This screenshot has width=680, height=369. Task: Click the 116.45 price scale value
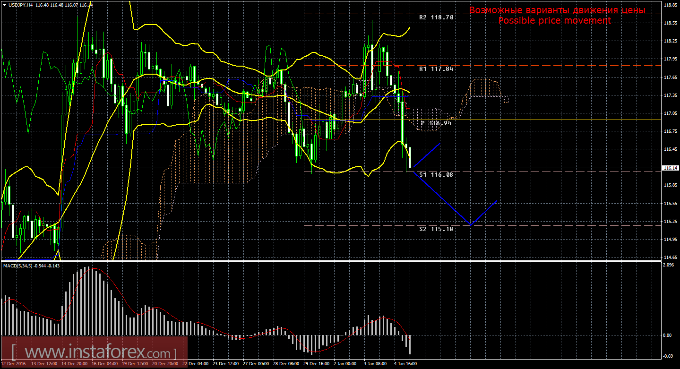coord(671,149)
